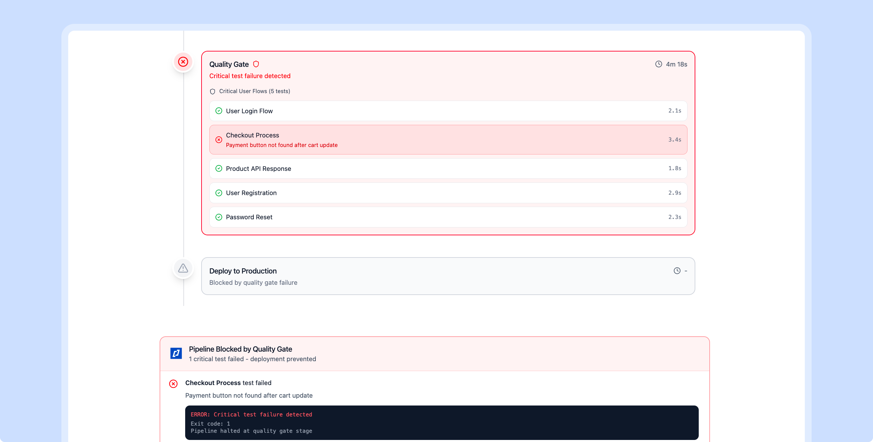Viewport: 873px width, 442px height.
Task: Click green check icon on User Login Flow
Action: pyautogui.click(x=219, y=111)
